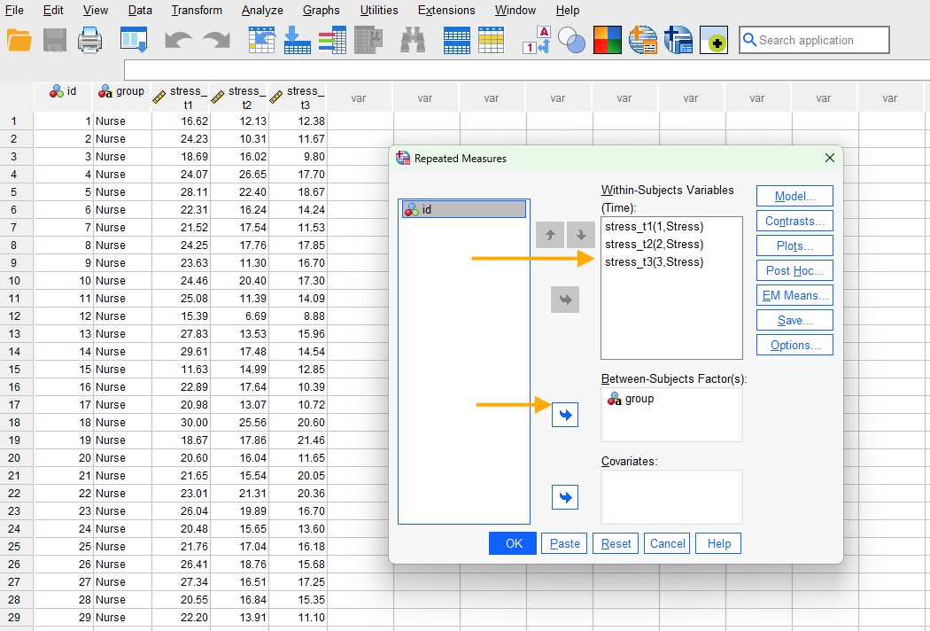This screenshot has height=631, width=930.
Task: Click the Search application field
Action: tap(814, 40)
